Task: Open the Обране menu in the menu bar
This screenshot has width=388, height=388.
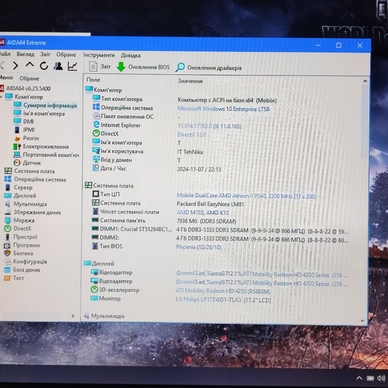Action: (x=66, y=55)
